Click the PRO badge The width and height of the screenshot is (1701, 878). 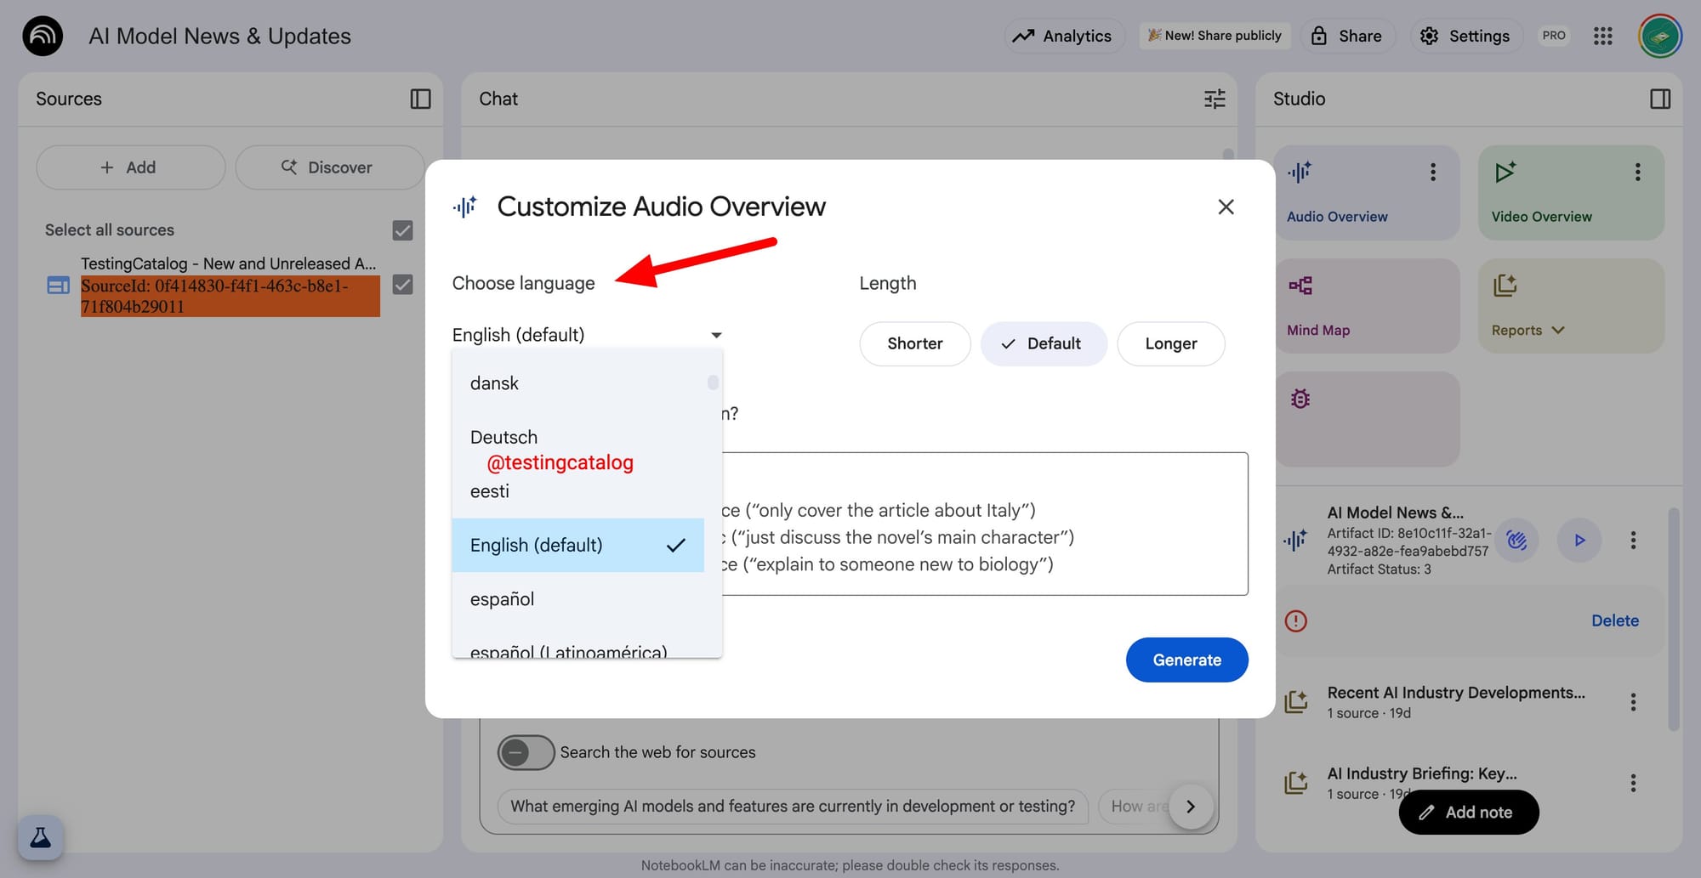pos(1554,36)
